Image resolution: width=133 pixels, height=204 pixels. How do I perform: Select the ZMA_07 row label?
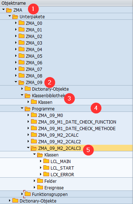(34, 69)
